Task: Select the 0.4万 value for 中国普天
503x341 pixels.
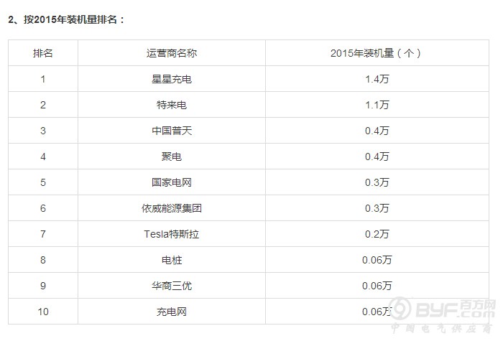Action: coord(377,131)
